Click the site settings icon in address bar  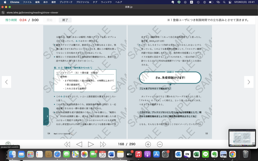(x=3, y=12)
